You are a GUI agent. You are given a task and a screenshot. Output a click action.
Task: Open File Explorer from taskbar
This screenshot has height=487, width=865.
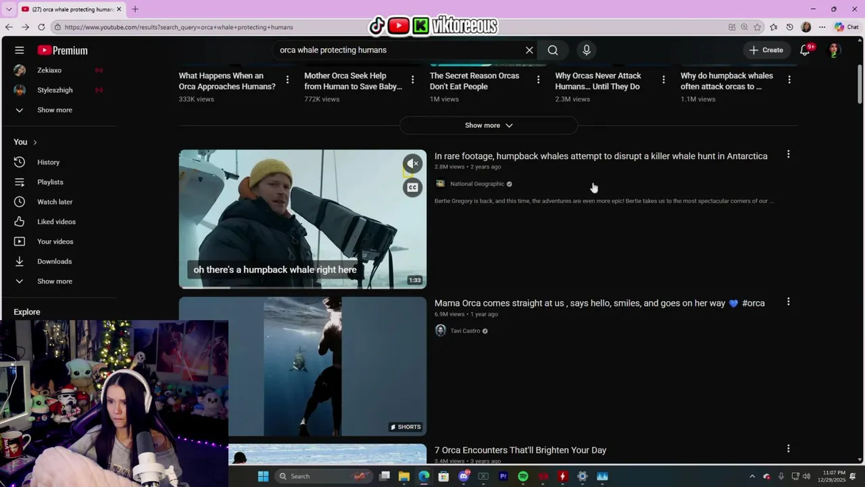pyautogui.click(x=404, y=476)
